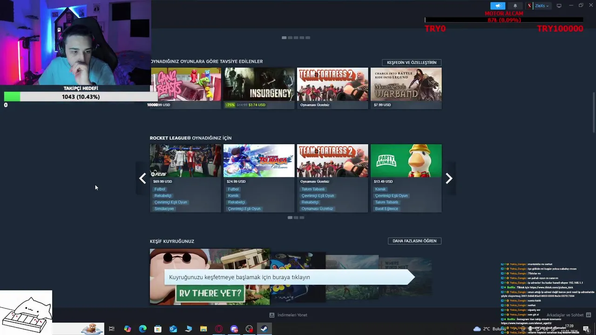
Task: Open Outlook from the taskbar
Action: pos(173,329)
